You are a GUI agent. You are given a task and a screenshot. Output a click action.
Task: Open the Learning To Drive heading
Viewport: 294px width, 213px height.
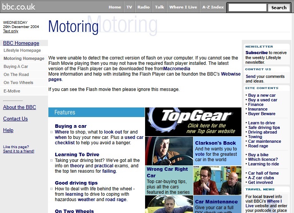tap(77, 155)
